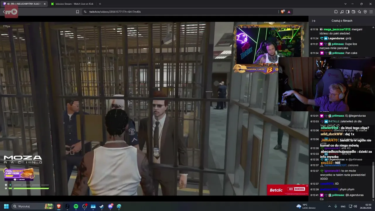Open the Windows Start menu
The height and width of the screenshot is (211, 375).
[6, 206]
